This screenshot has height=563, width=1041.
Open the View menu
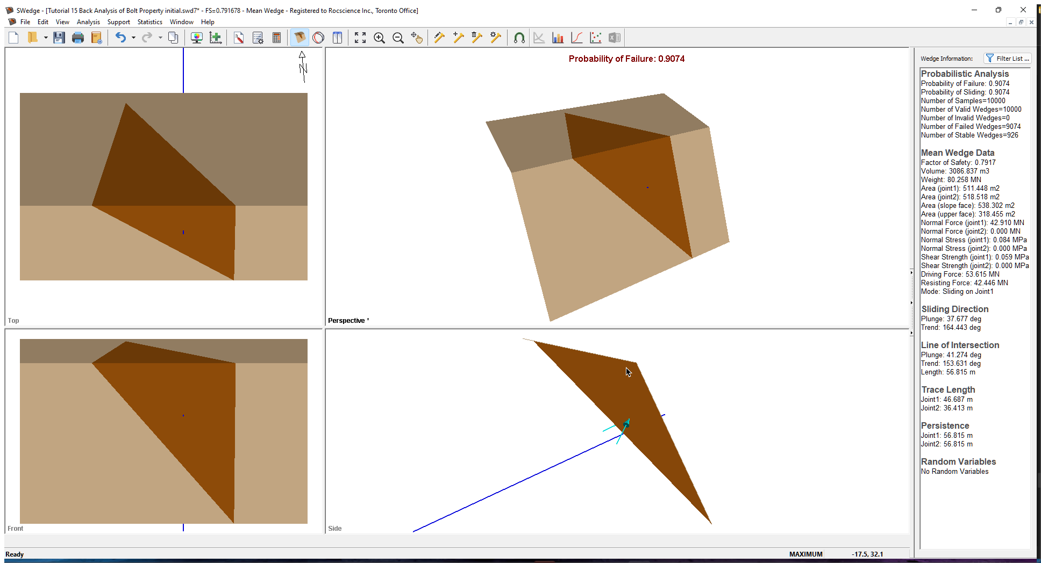click(62, 22)
